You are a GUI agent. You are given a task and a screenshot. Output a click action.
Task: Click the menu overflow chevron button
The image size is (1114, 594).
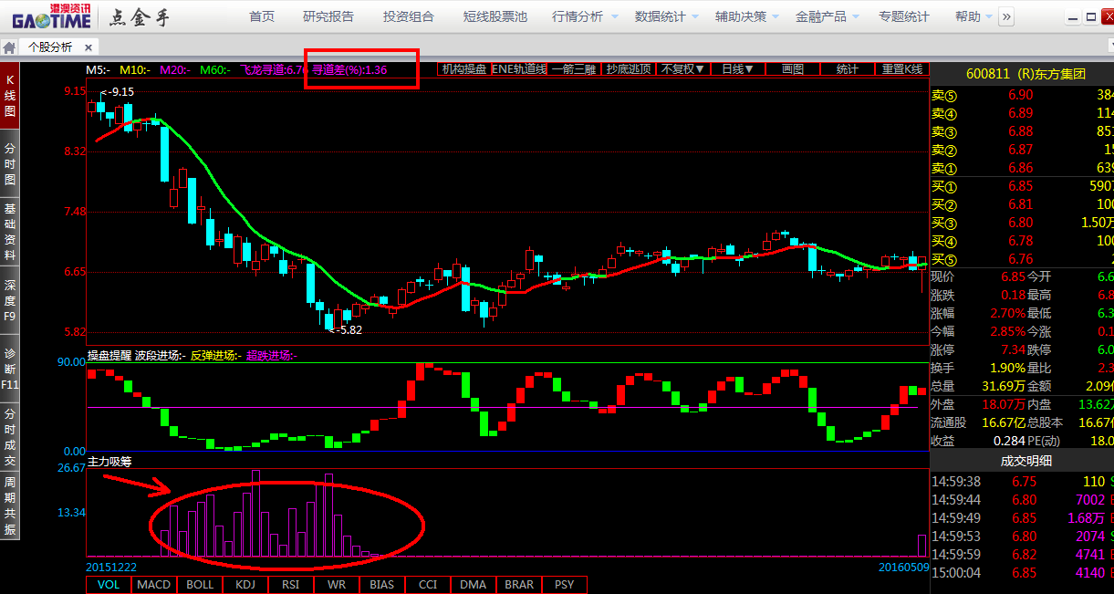pyautogui.click(x=1006, y=16)
